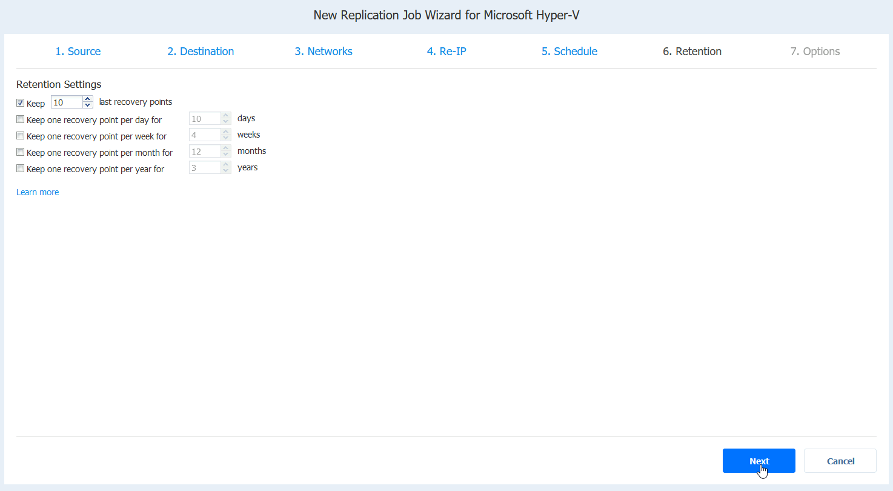Click the 'last recovery points' label
893x491 pixels.
click(x=136, y=102)
